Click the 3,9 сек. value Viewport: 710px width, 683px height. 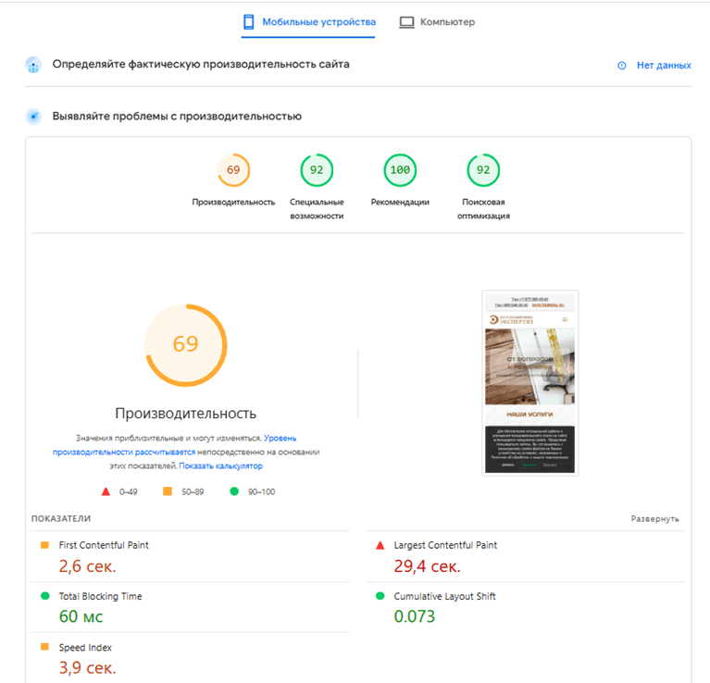click(87, 667)
